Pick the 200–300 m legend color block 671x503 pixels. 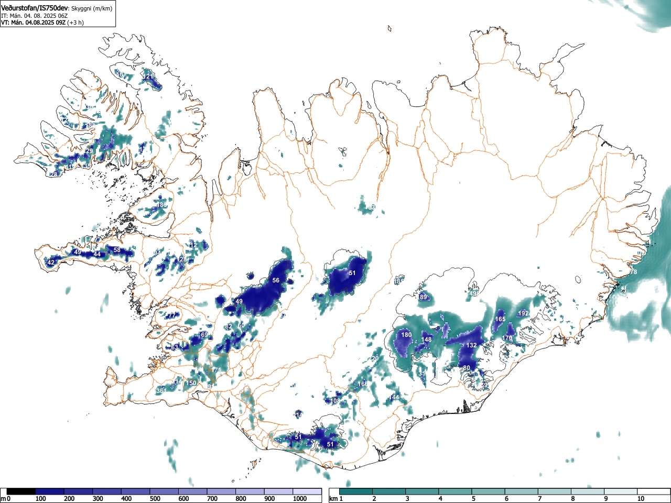point(78,491)
